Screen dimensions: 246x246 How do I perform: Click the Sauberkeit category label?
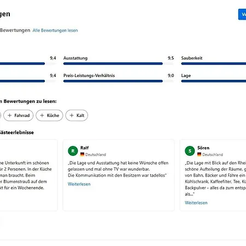[x=192, y=58]
